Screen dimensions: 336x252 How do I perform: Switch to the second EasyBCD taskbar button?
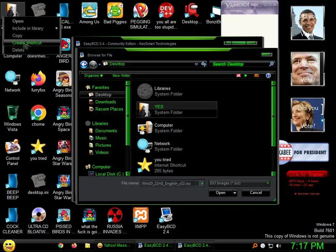(x=195, y=245)
